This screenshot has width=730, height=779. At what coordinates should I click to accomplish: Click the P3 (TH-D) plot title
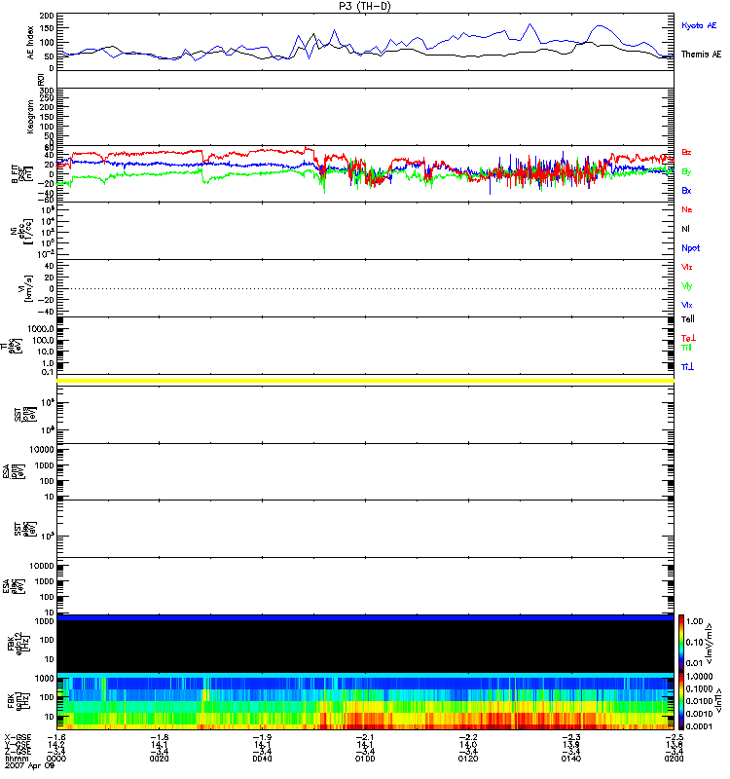(x=364, y=6)
